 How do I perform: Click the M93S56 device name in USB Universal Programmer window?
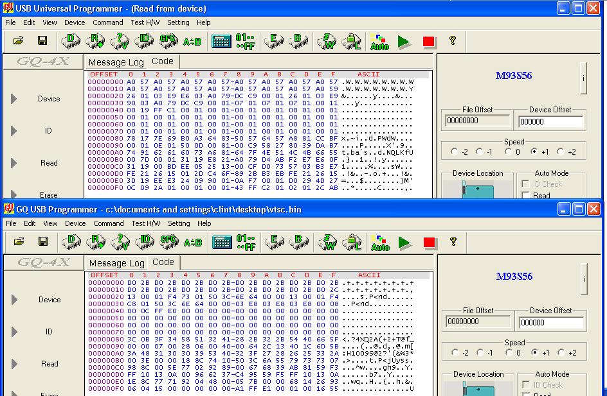pos(514,76)
